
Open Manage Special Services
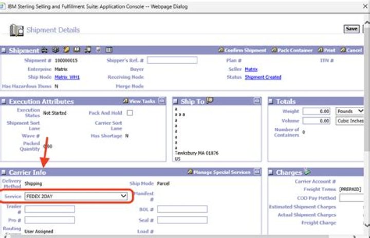(219, 172)
